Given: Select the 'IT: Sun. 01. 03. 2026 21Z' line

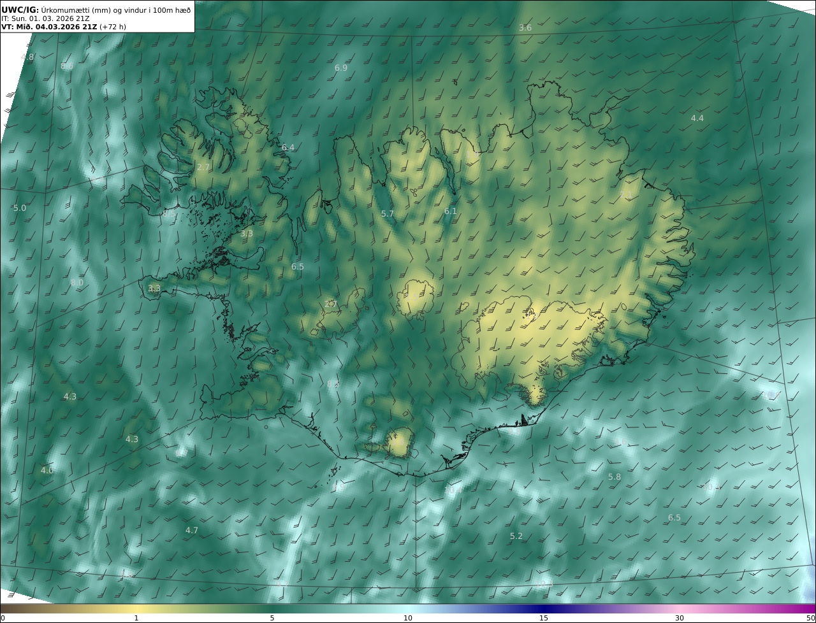Looking at the screenshot, I should [45, 18].
